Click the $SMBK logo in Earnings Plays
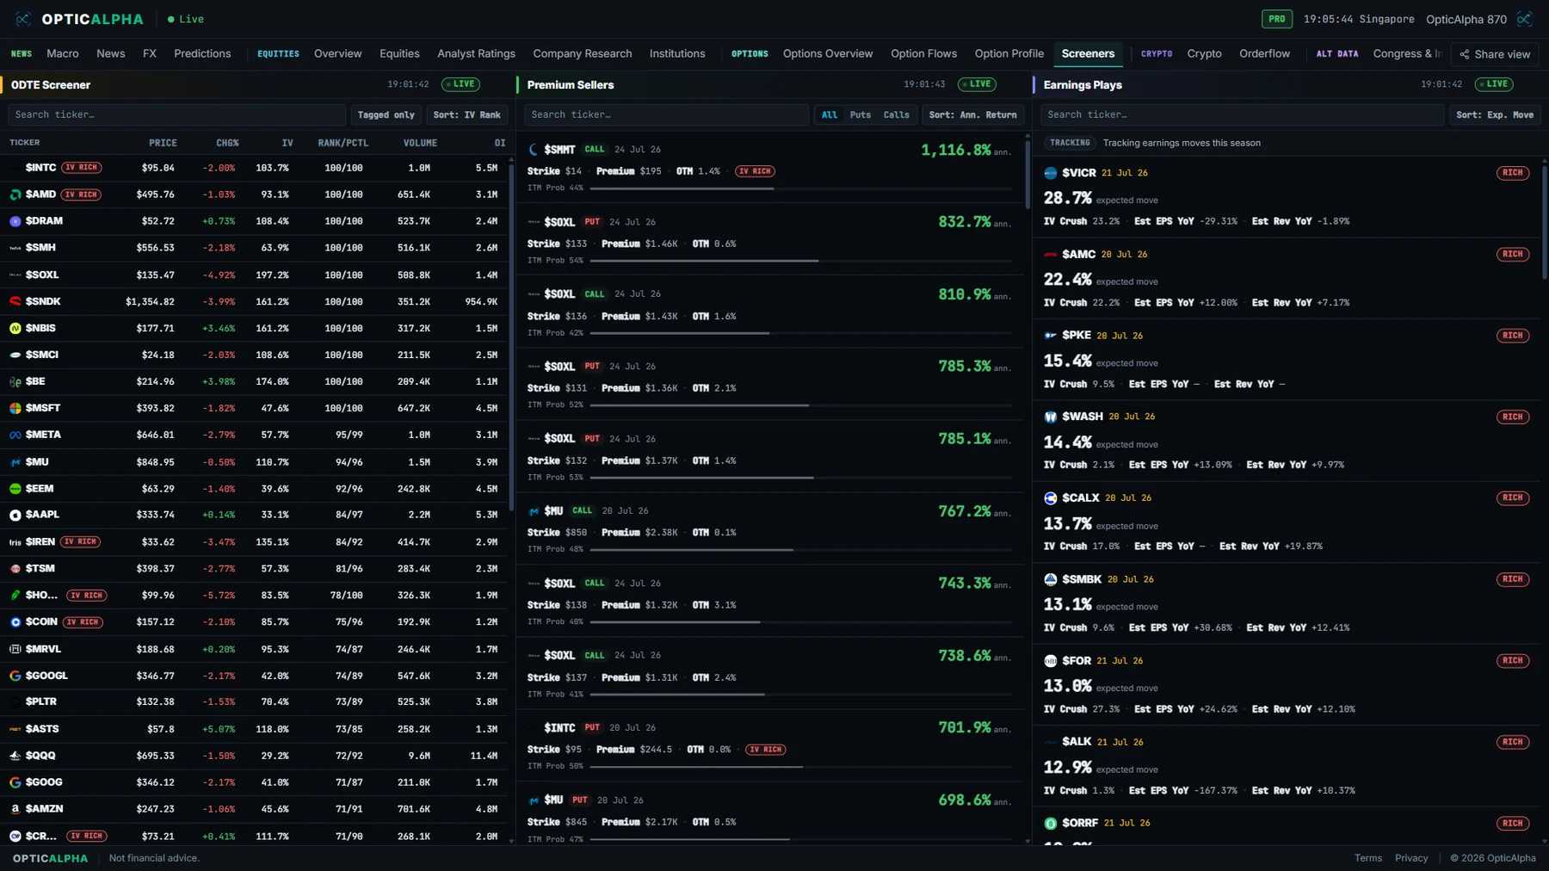Viewport: 1549px width, 871px height. 1051,579
